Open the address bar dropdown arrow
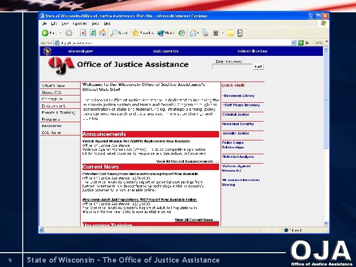356x267 pixels. tap(293, 43)
